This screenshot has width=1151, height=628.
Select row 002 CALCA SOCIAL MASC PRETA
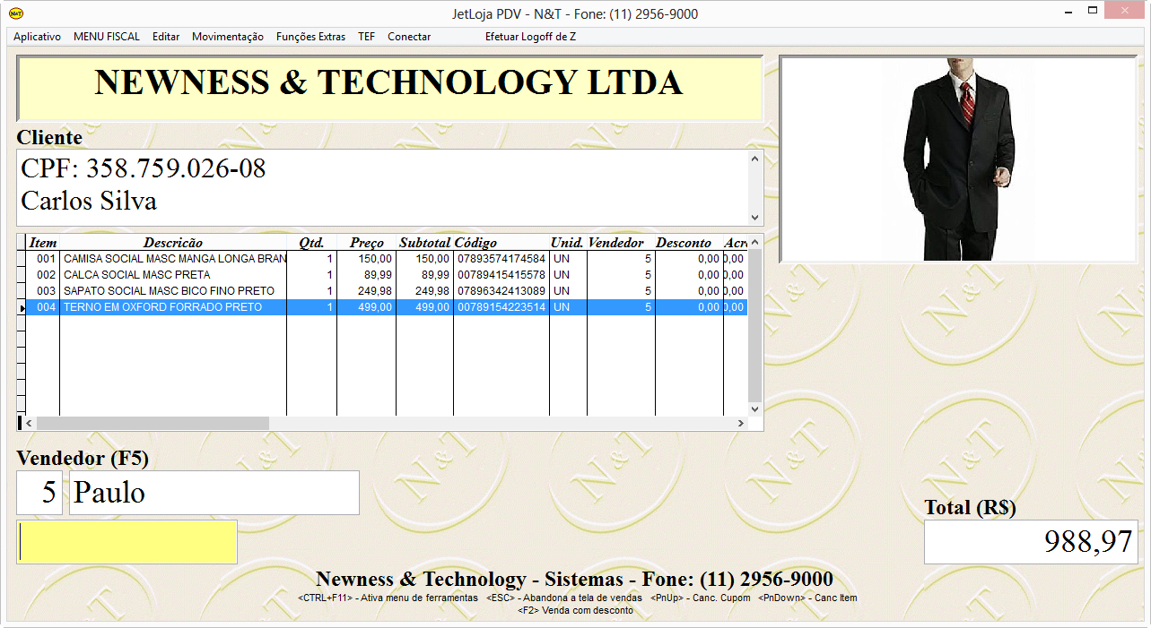[x=386, y=274]
